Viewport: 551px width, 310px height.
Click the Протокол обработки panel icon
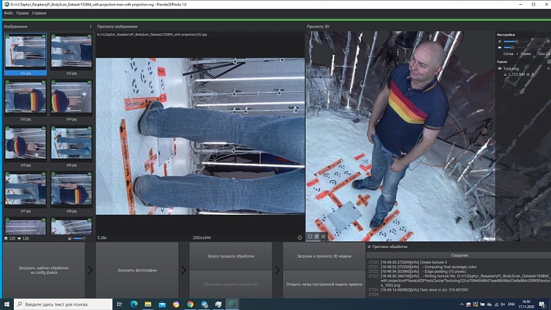coord(369,247)
